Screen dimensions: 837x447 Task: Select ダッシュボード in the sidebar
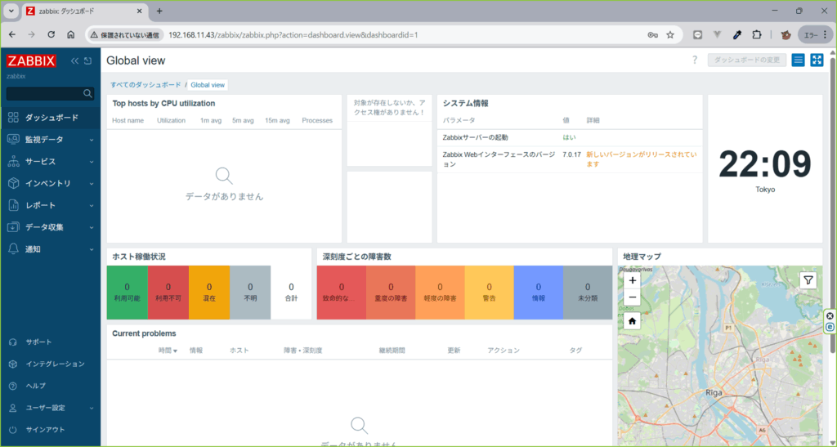tap(51, 118)
